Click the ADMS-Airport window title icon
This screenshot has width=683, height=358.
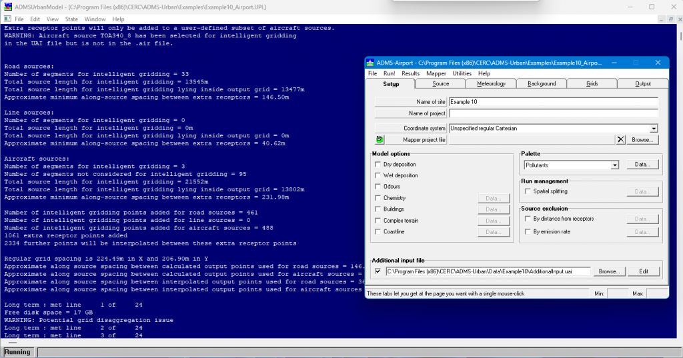click(x=370, y=63)
